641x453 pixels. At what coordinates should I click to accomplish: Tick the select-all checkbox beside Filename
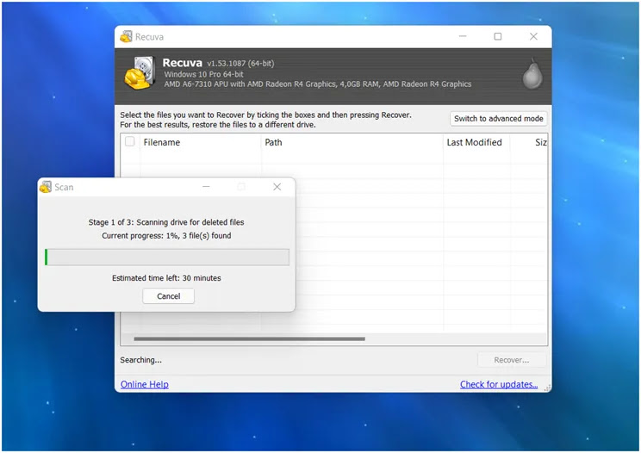(x=129, y=141)
